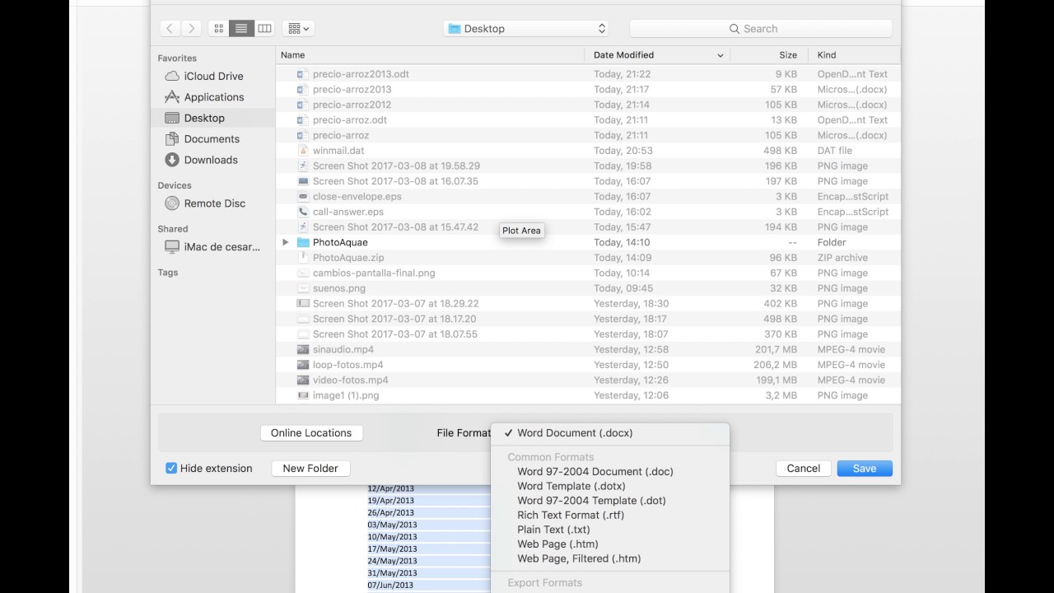Sort by the Kind column header

(x=855, y=55)
